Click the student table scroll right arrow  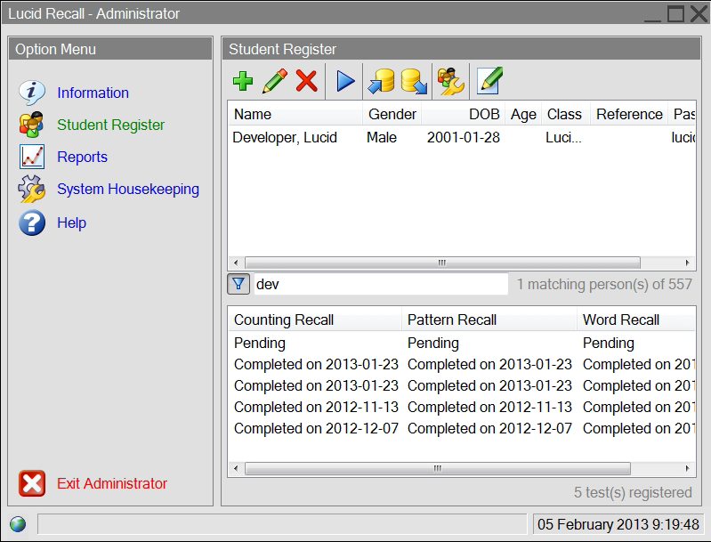pyautogui.click(x=688, y=263)
